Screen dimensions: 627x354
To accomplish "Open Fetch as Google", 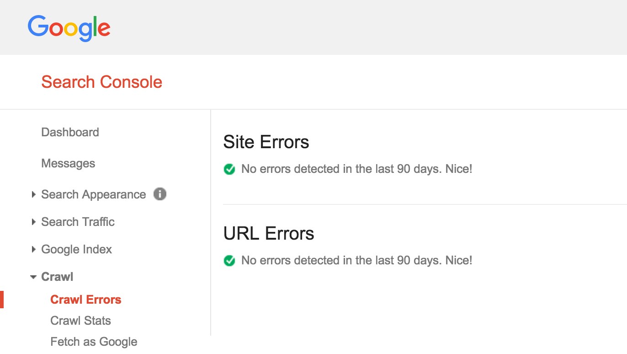I will coord(94,342).
